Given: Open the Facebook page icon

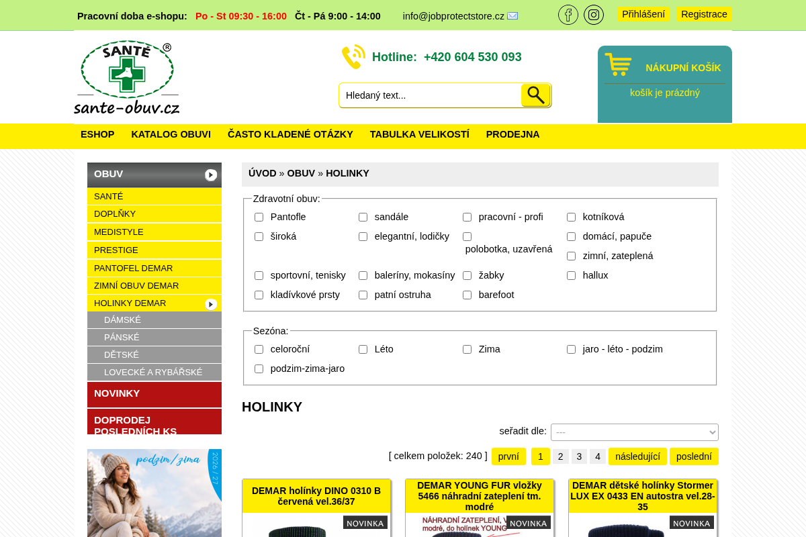Looking at the screenshot, I should [568, 15].
